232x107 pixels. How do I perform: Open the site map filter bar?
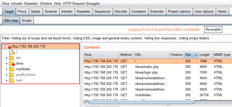coord(116,38)
